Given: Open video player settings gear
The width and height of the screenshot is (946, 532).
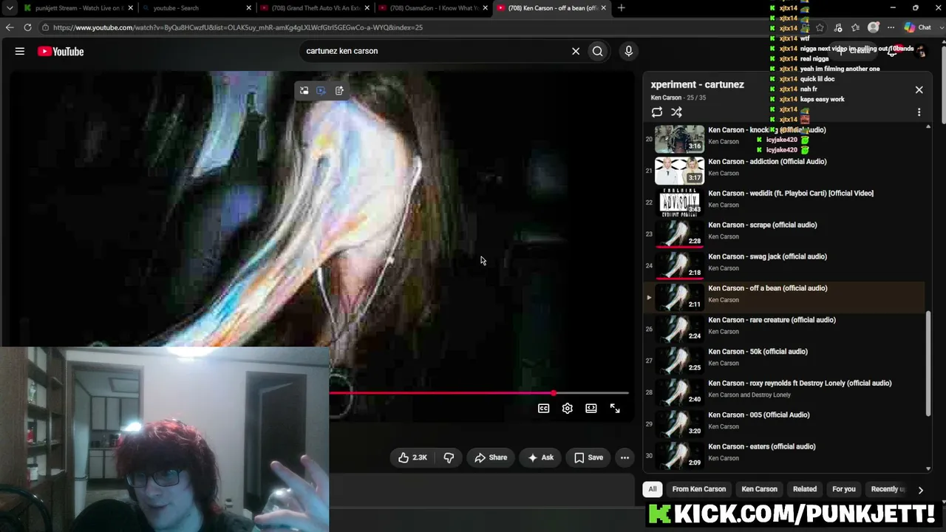Looking at the screenshot, I should (x=568, y=409).
